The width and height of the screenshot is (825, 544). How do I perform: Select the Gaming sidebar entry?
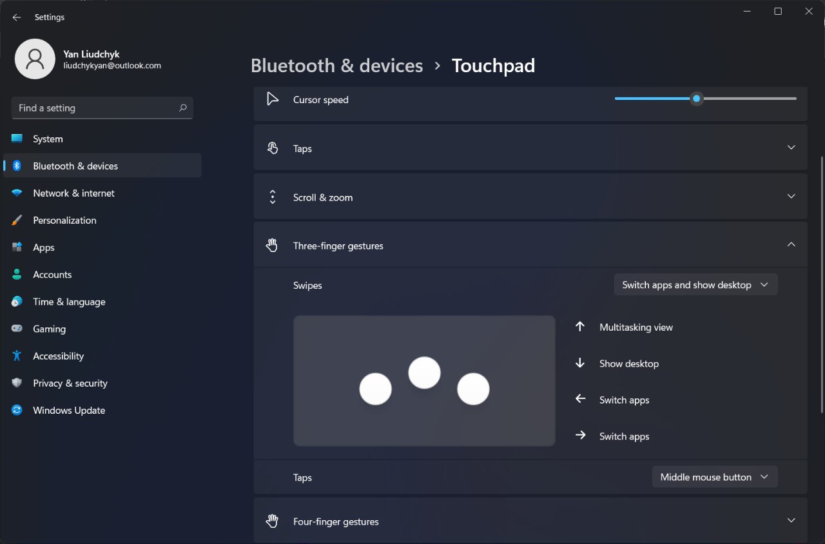(102, 329)
